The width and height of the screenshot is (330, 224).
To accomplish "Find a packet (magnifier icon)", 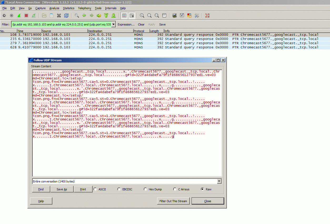I will tap(77, 16).
